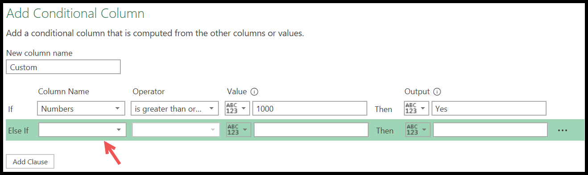This screenshot has width=588, height=175.
Task: Open the If row Value type ABC123 selector
Action: (x=238, y=108)
